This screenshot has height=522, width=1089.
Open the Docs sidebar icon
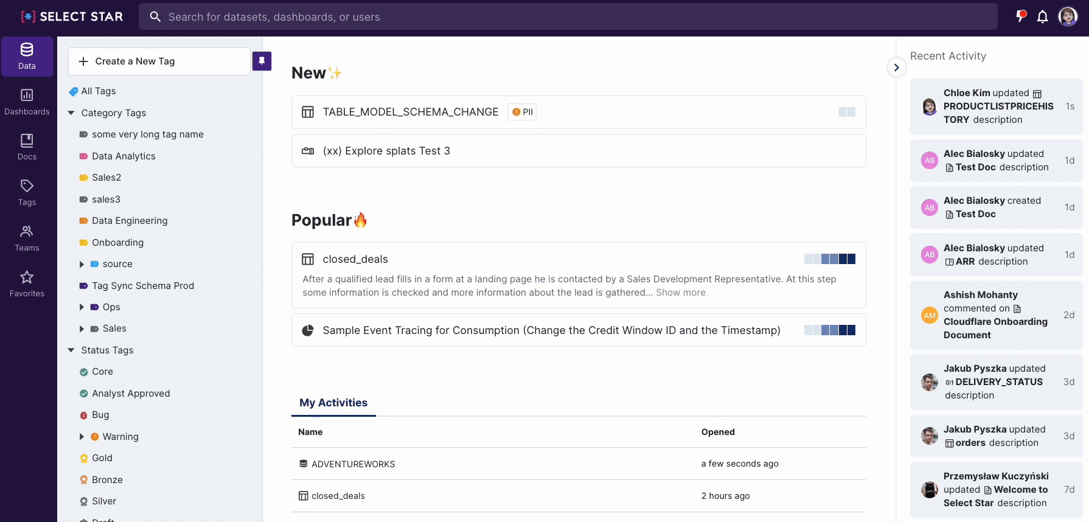[27, 147]
